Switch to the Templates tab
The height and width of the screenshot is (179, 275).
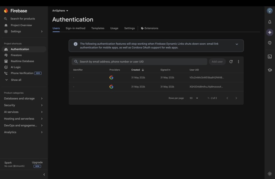pos(98,28)
